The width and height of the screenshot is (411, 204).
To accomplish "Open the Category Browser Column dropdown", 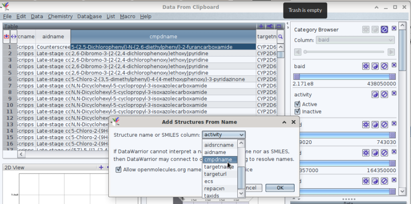I will coord(355,40).
